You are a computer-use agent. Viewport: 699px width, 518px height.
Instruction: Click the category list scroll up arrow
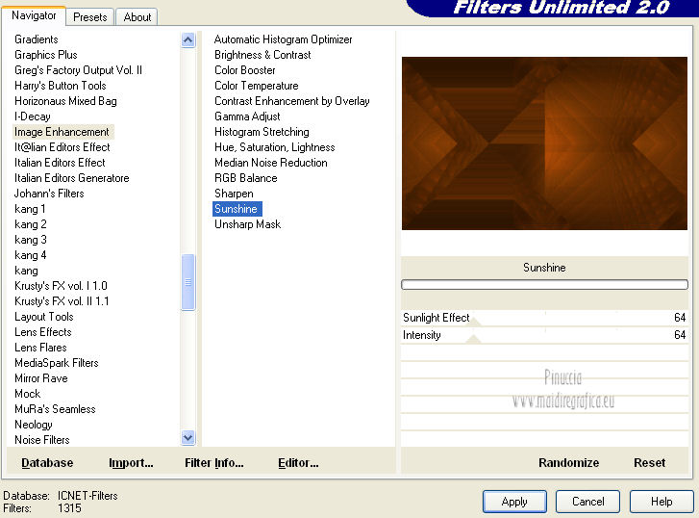tap(188, 40)
